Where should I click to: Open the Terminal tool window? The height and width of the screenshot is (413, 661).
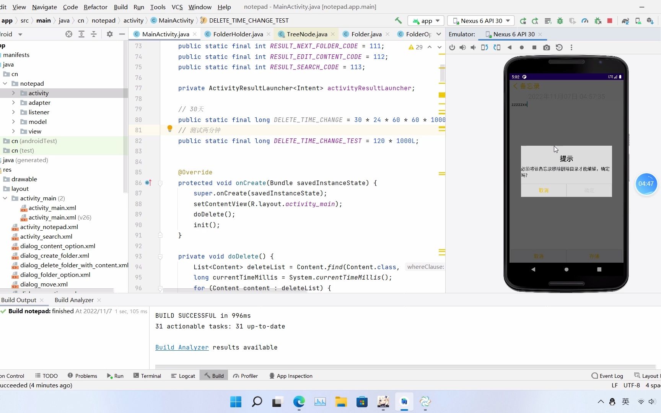[x=147, y=376]
